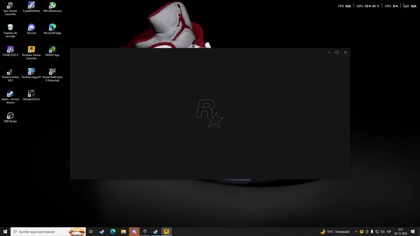420x236 pixels.
Task: Select the Papelera de reciclaje icon
Action: point(10,31)
